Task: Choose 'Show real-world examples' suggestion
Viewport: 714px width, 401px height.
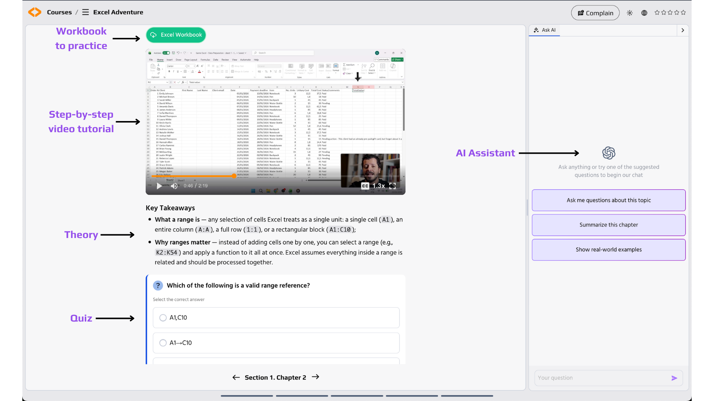Action: (x=609, y=250)
